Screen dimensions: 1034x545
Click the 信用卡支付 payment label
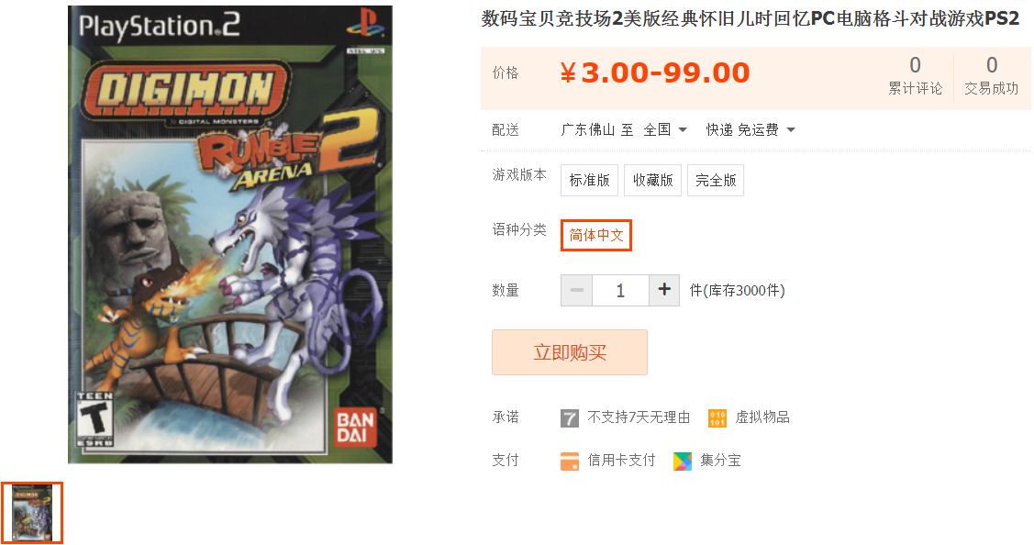click(621, 460)
